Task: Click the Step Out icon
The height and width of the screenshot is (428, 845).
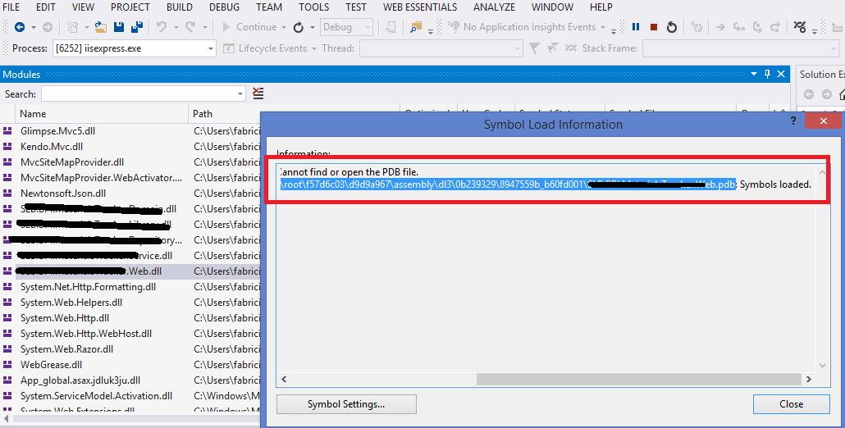Action: [x=775, y=27]
